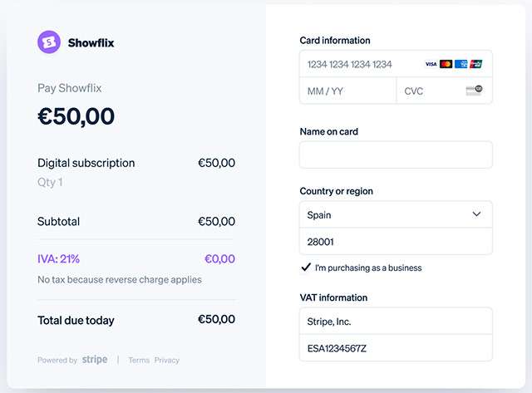
Task: Click the VAT number field ESA1234567Z
Action: pyautogui.click(x=396, y=348)
